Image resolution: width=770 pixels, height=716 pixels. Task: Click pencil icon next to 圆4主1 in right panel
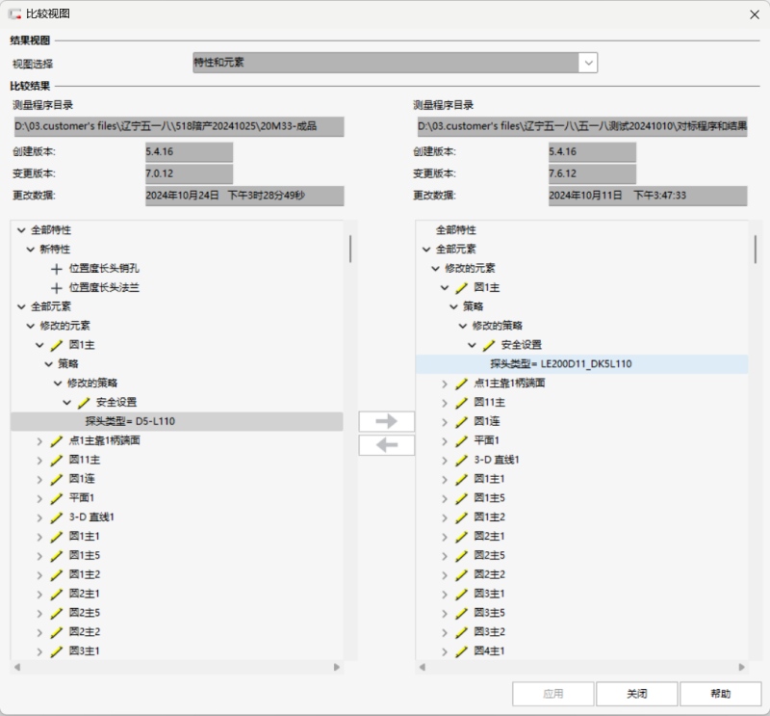pyautogui.click(x=462, y=651)
